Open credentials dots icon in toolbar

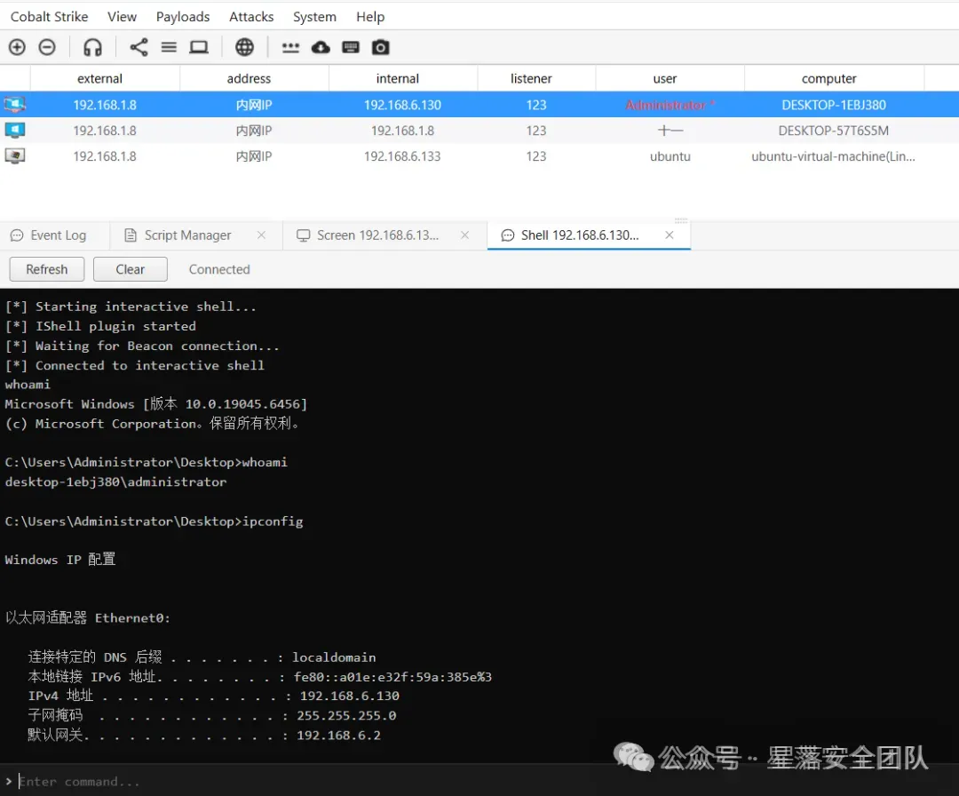290,48
